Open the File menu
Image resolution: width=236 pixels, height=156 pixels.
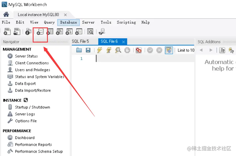[x=6, y=22]
